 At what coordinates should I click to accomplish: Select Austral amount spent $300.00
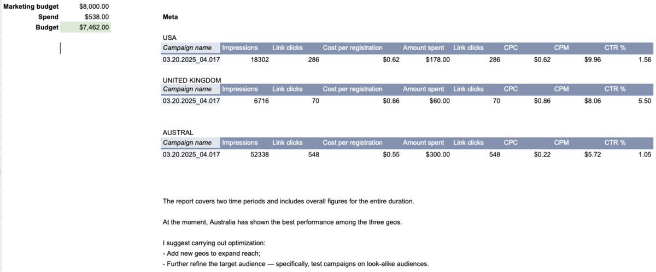point(437,154)
